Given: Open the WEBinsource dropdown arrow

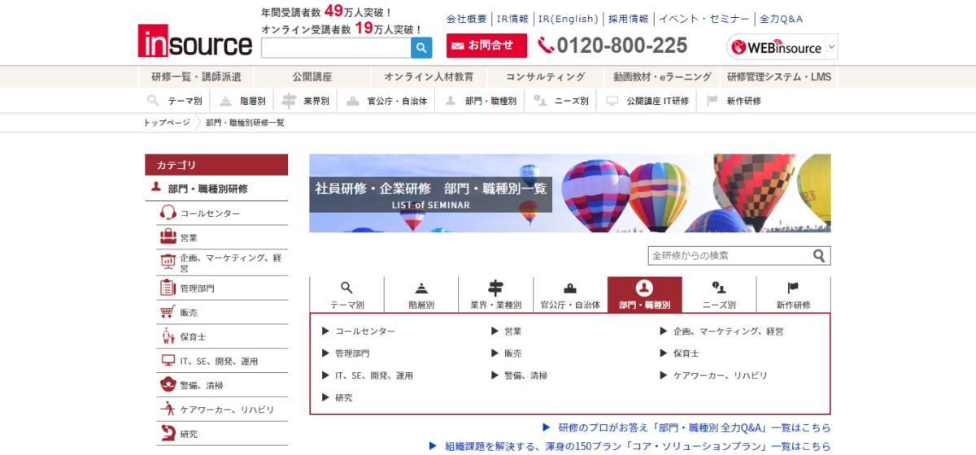Looking at the screenshot, I should [831, 47].
